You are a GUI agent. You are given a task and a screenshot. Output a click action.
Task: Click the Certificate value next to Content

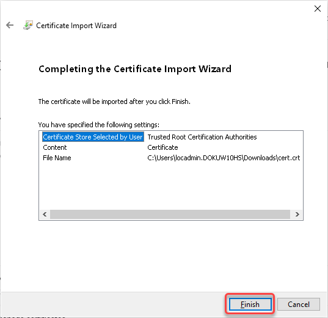(x=162, y=147)
